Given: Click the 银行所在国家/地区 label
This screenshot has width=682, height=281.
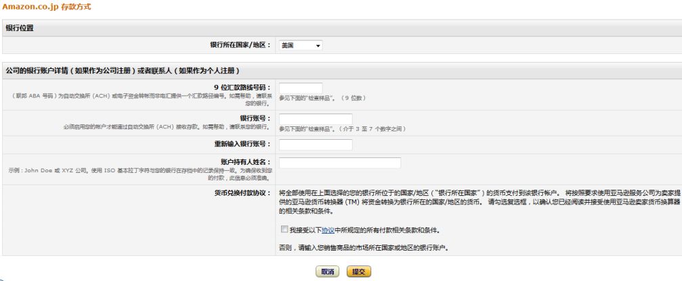Looking at the screenshot, I should point(240,45).
